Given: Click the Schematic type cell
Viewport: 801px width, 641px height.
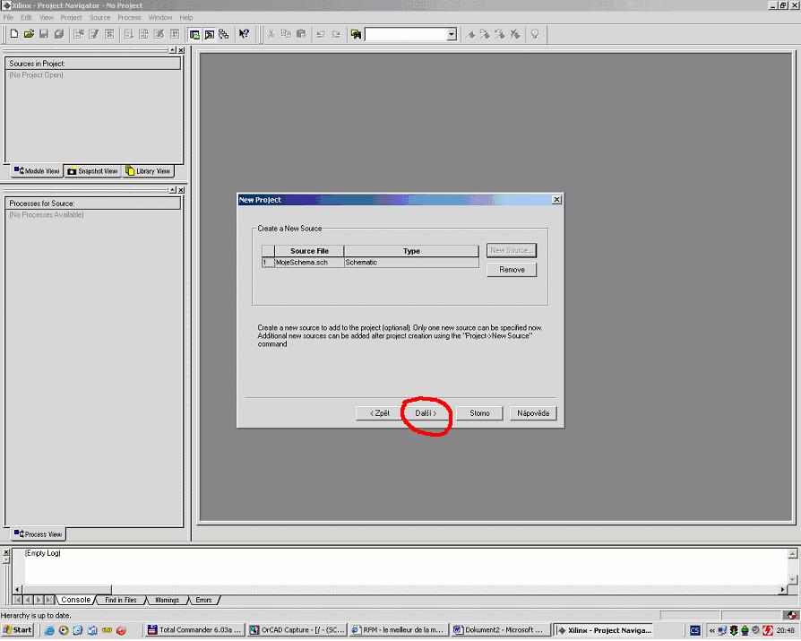Looking at the screenshot, I should pos(411,262).
